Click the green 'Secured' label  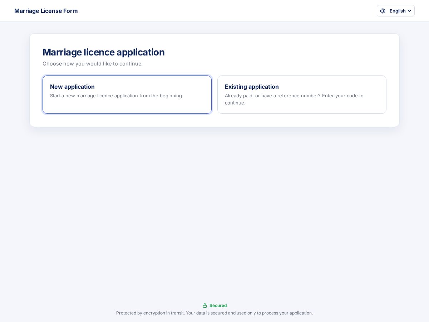218,306
